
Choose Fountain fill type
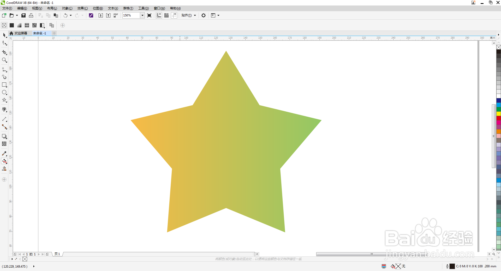point(19,25)
